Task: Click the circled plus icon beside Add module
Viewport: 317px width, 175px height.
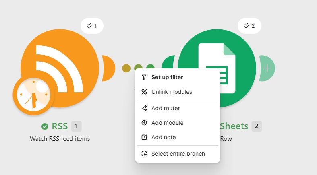Action: 144,123
